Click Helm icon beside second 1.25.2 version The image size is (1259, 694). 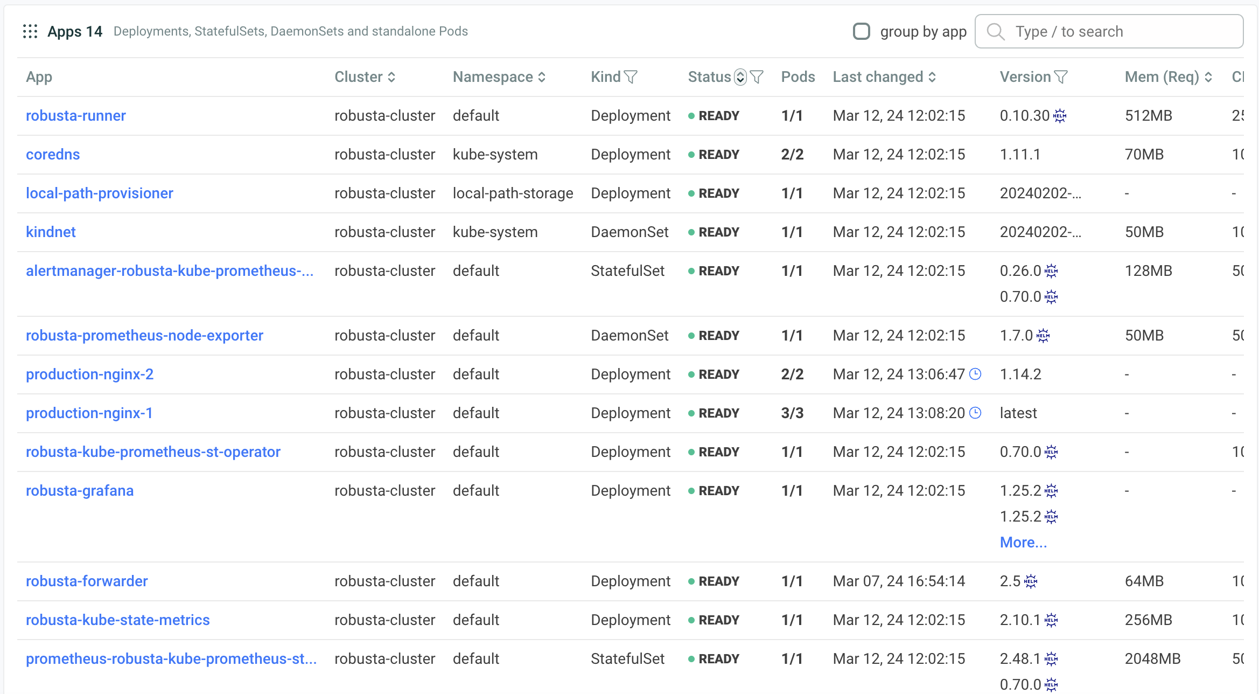pyautogui.click(x=1051, y=517)
